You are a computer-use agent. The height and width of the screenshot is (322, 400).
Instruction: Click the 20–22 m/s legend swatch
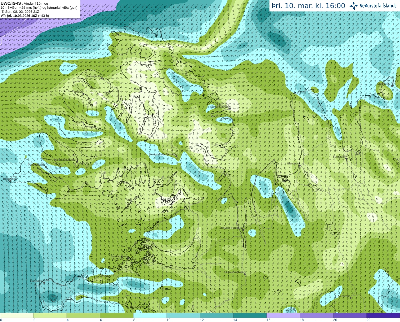pos(350,315)
